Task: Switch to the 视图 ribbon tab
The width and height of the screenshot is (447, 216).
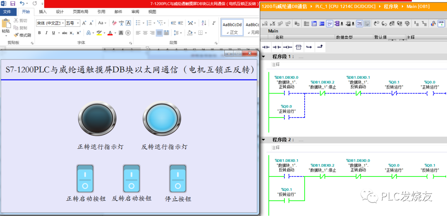Action: (x=152, y=12)
